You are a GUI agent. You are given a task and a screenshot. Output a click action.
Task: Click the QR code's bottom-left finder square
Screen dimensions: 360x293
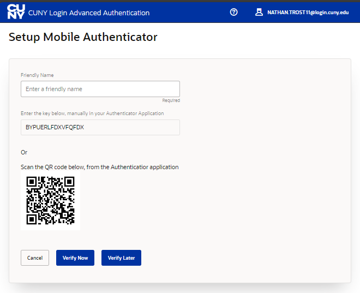[32, 220]
